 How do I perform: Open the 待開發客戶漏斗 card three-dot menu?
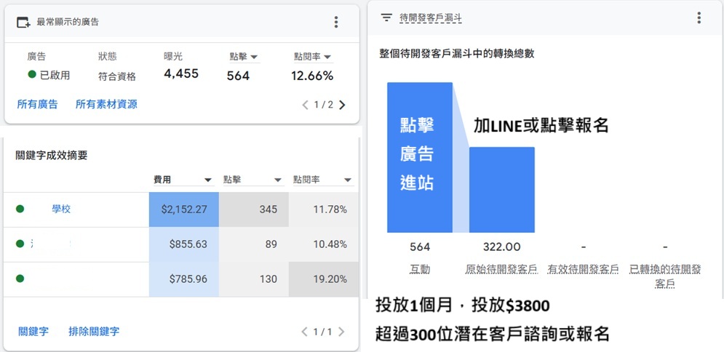pyautogui.click(x=699, y=17)
